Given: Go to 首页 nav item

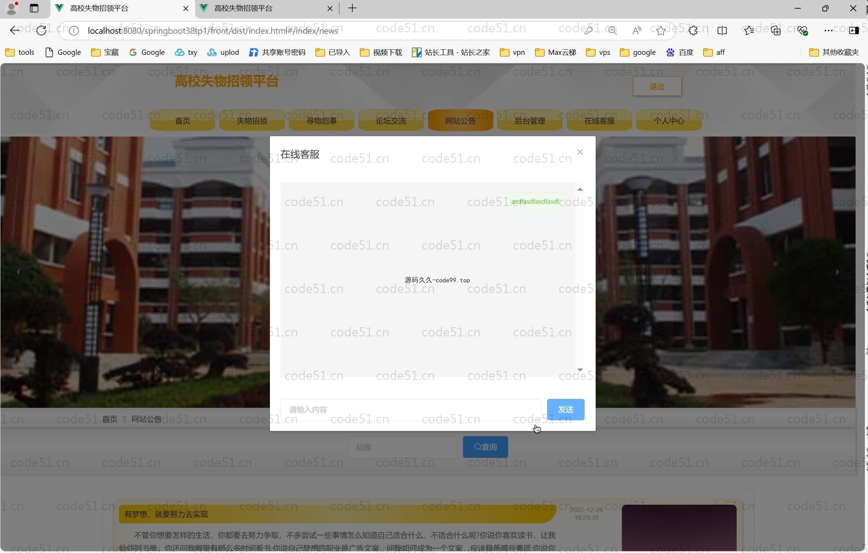Looking at the screenshot, I should pos(182,120).
